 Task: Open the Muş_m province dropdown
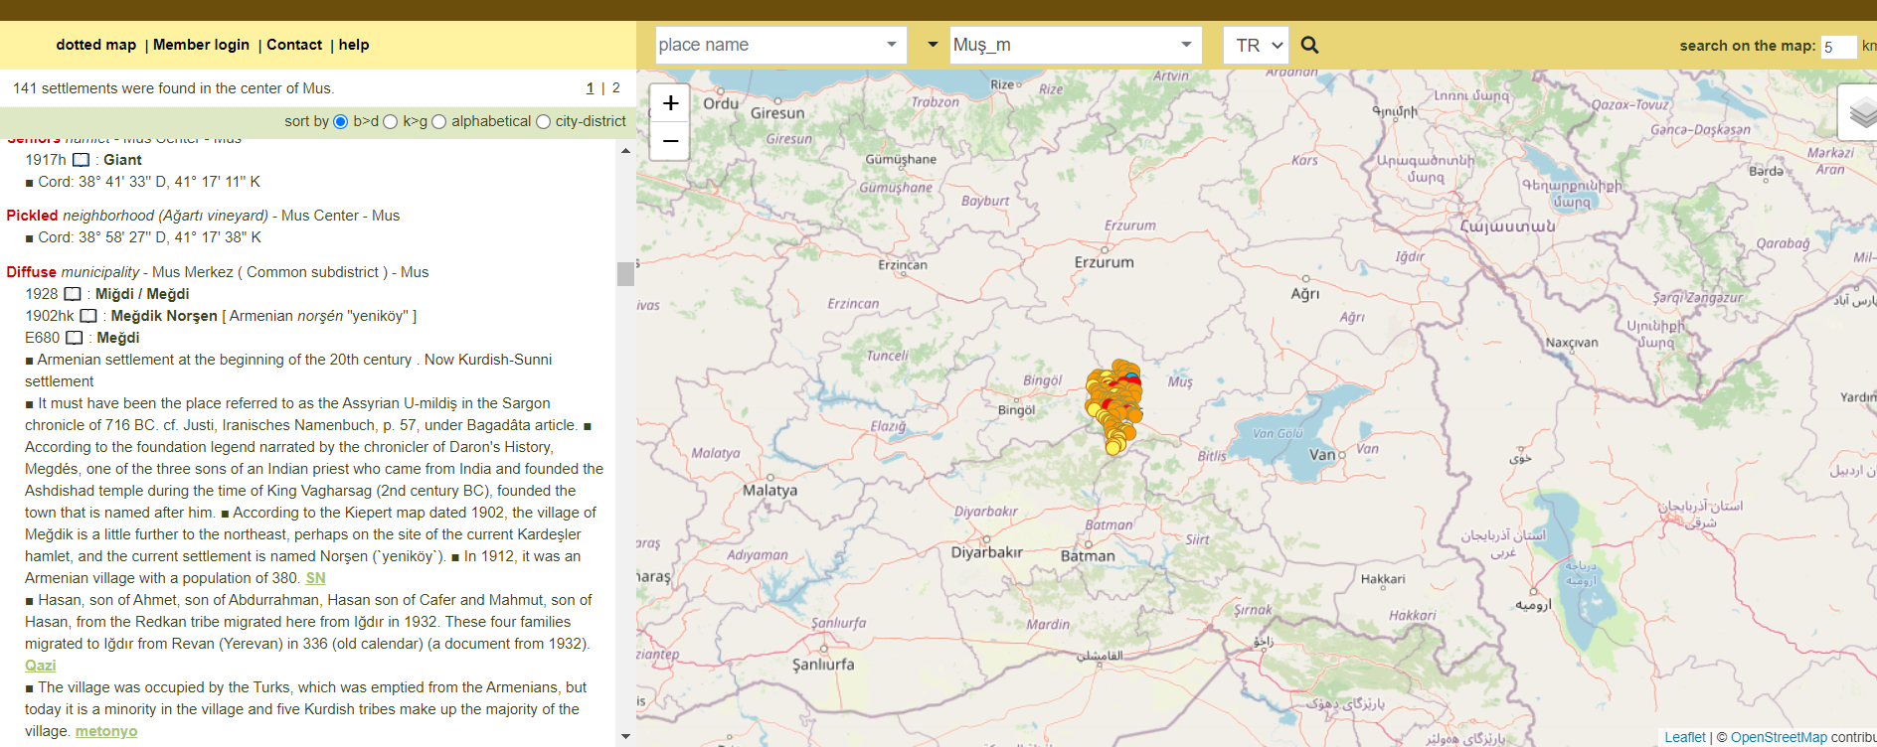[1185, 45]
